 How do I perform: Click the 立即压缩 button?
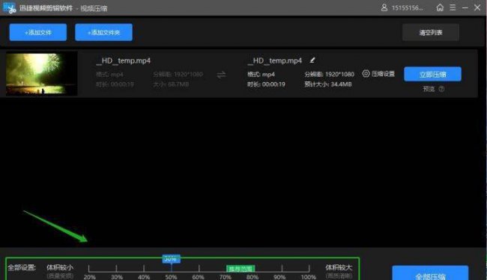pos(432,74)
